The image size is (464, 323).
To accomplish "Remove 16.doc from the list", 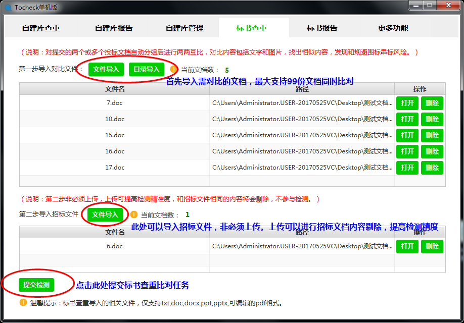I will click(x=432, y=151).
